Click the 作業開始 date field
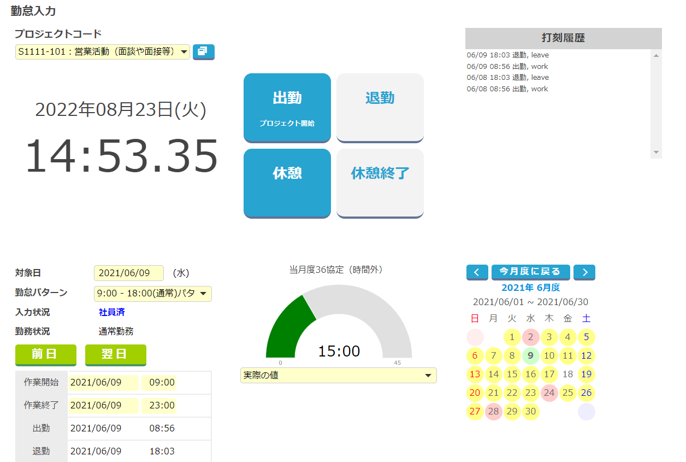The height and width of the screenshot is (462, 686). (x=103, y=383)
